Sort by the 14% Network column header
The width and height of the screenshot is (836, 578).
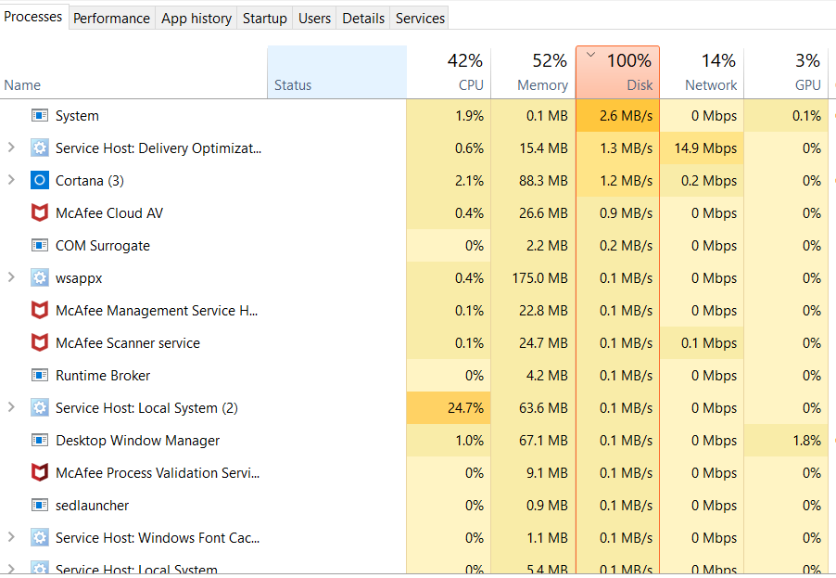coord(703,72)
